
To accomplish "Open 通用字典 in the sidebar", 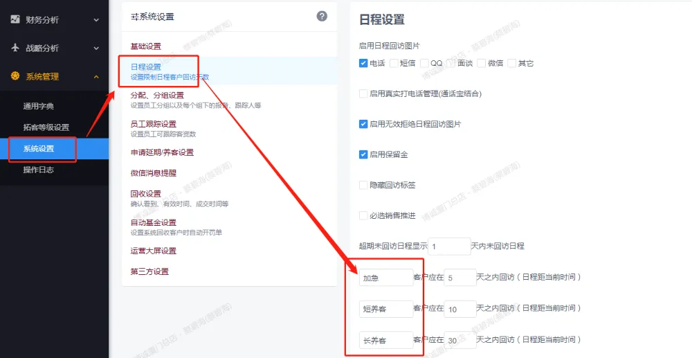I will click(x=38, y=106).
